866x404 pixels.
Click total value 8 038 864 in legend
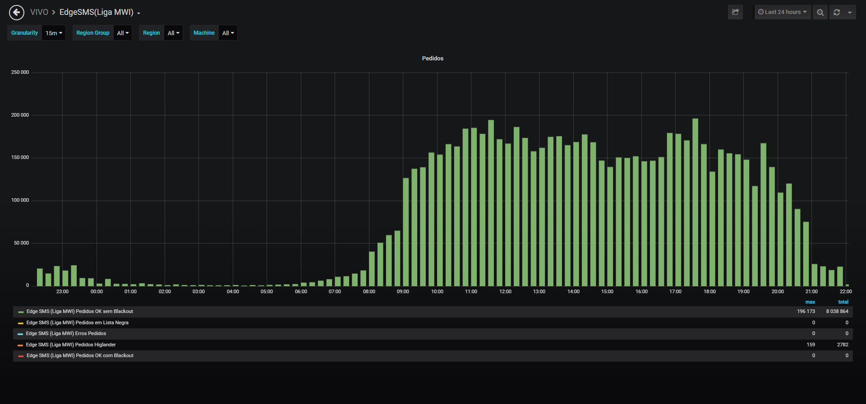point(837,312)
